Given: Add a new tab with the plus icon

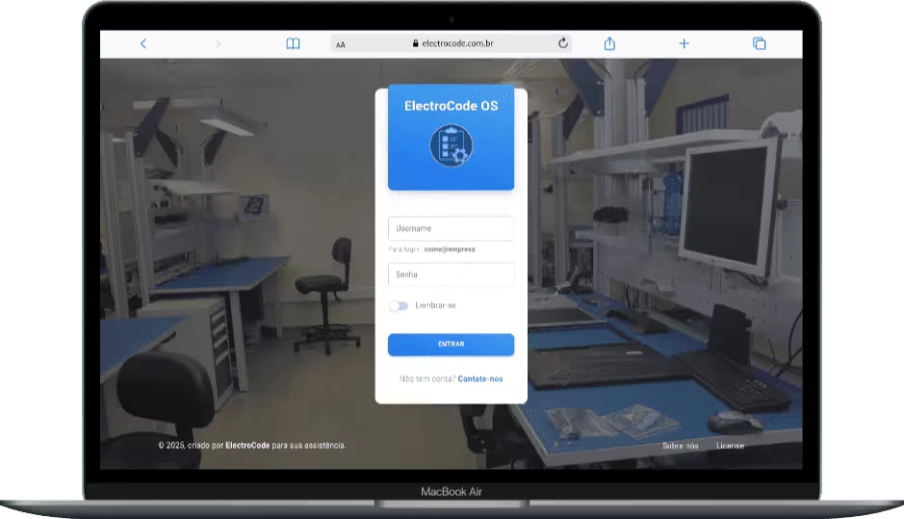Looking at the screenshot, I should click(684, 43).
